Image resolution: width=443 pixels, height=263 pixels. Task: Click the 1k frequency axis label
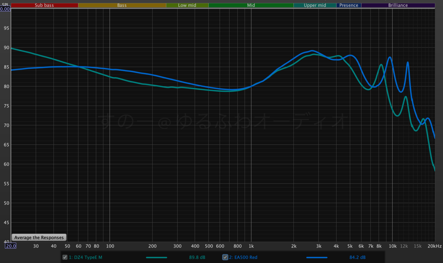pyautogui.click(x=251, y=246)
